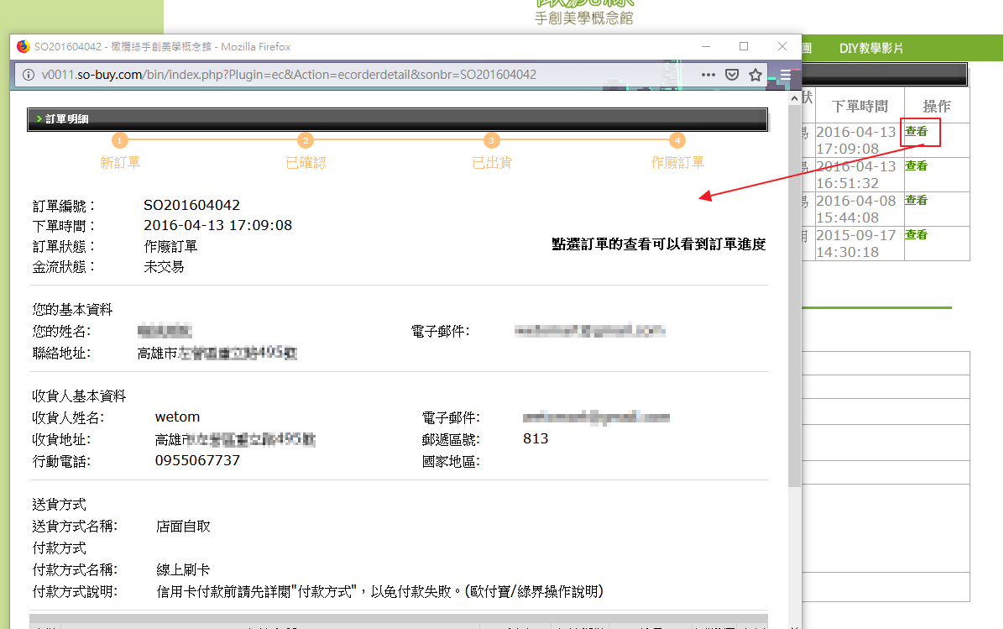Click step 2 已確認 progress circle
This screenshot has height=629, width=1004.
[x=306, y=141]
